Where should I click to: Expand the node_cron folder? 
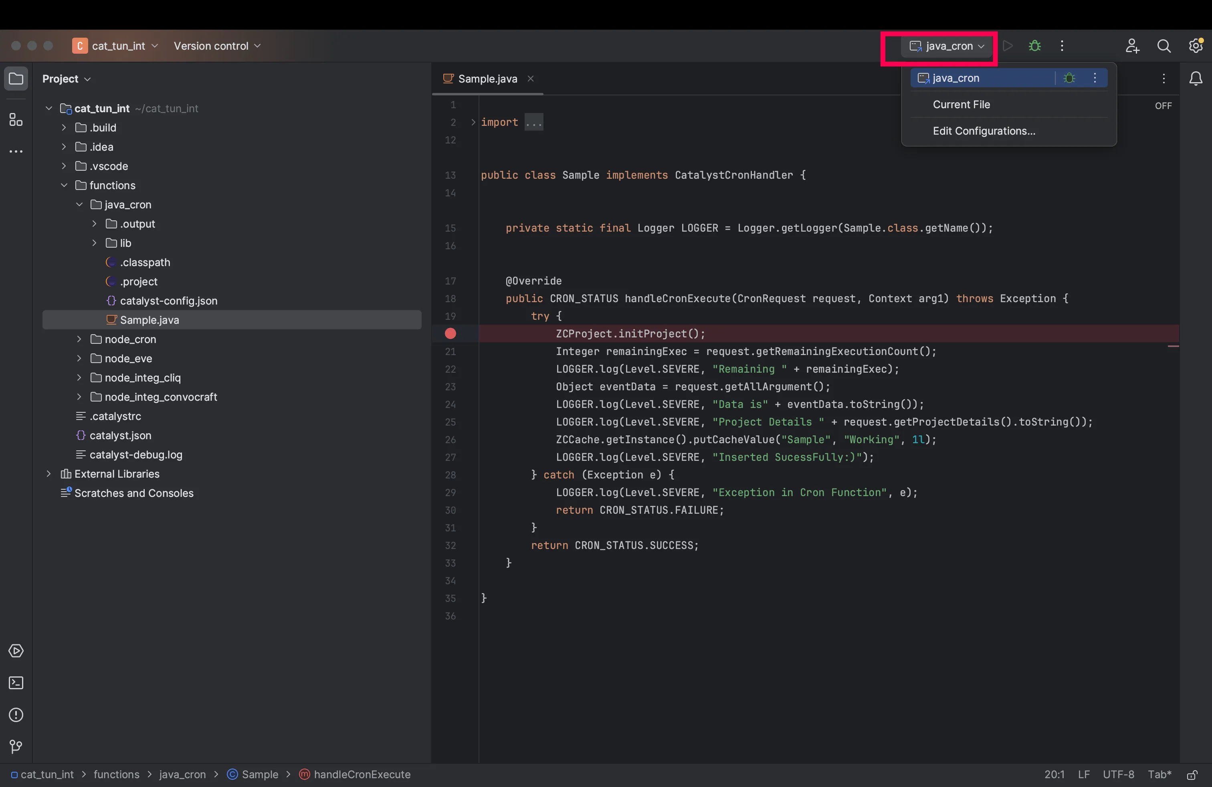(x=79, y=339)
